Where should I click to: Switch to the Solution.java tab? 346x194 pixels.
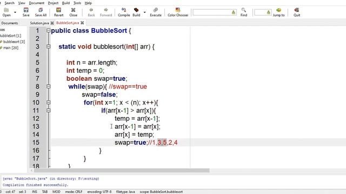[39, 23]
